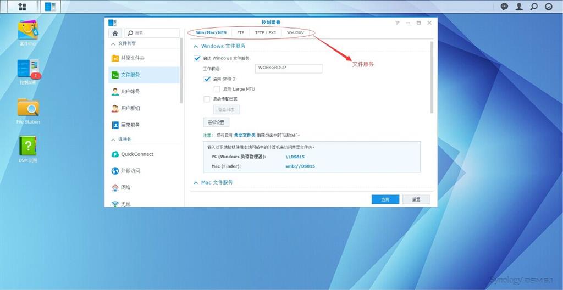Open the user account options icon
Viewport: 563px width, 290px height.
tap(518, 7)
